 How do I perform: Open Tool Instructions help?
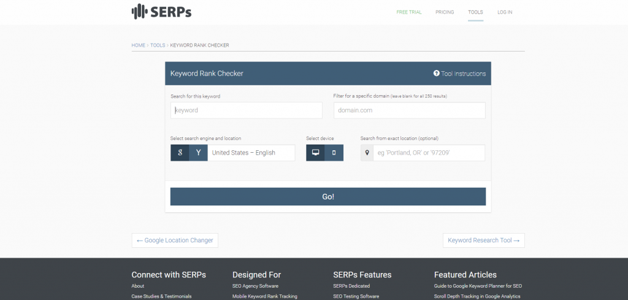[x=459, y=74]
